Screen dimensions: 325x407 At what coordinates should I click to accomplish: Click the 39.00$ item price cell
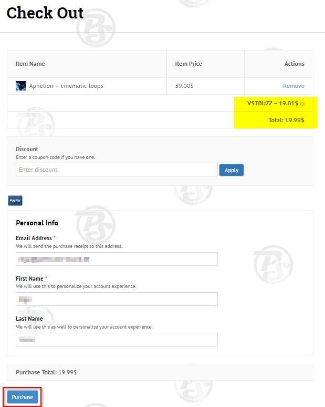point(184,86)
